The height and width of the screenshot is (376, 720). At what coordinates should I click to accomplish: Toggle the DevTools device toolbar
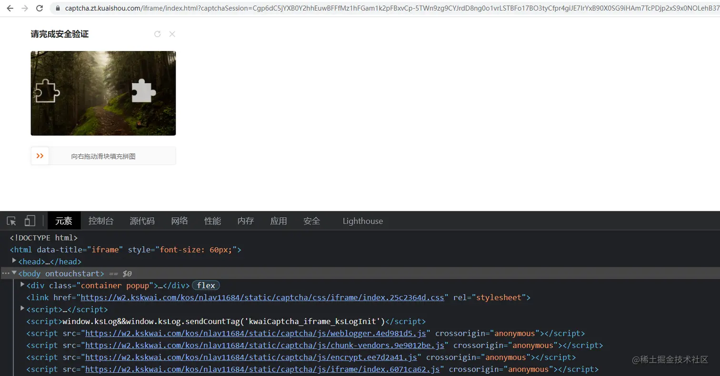pos(30,221)
